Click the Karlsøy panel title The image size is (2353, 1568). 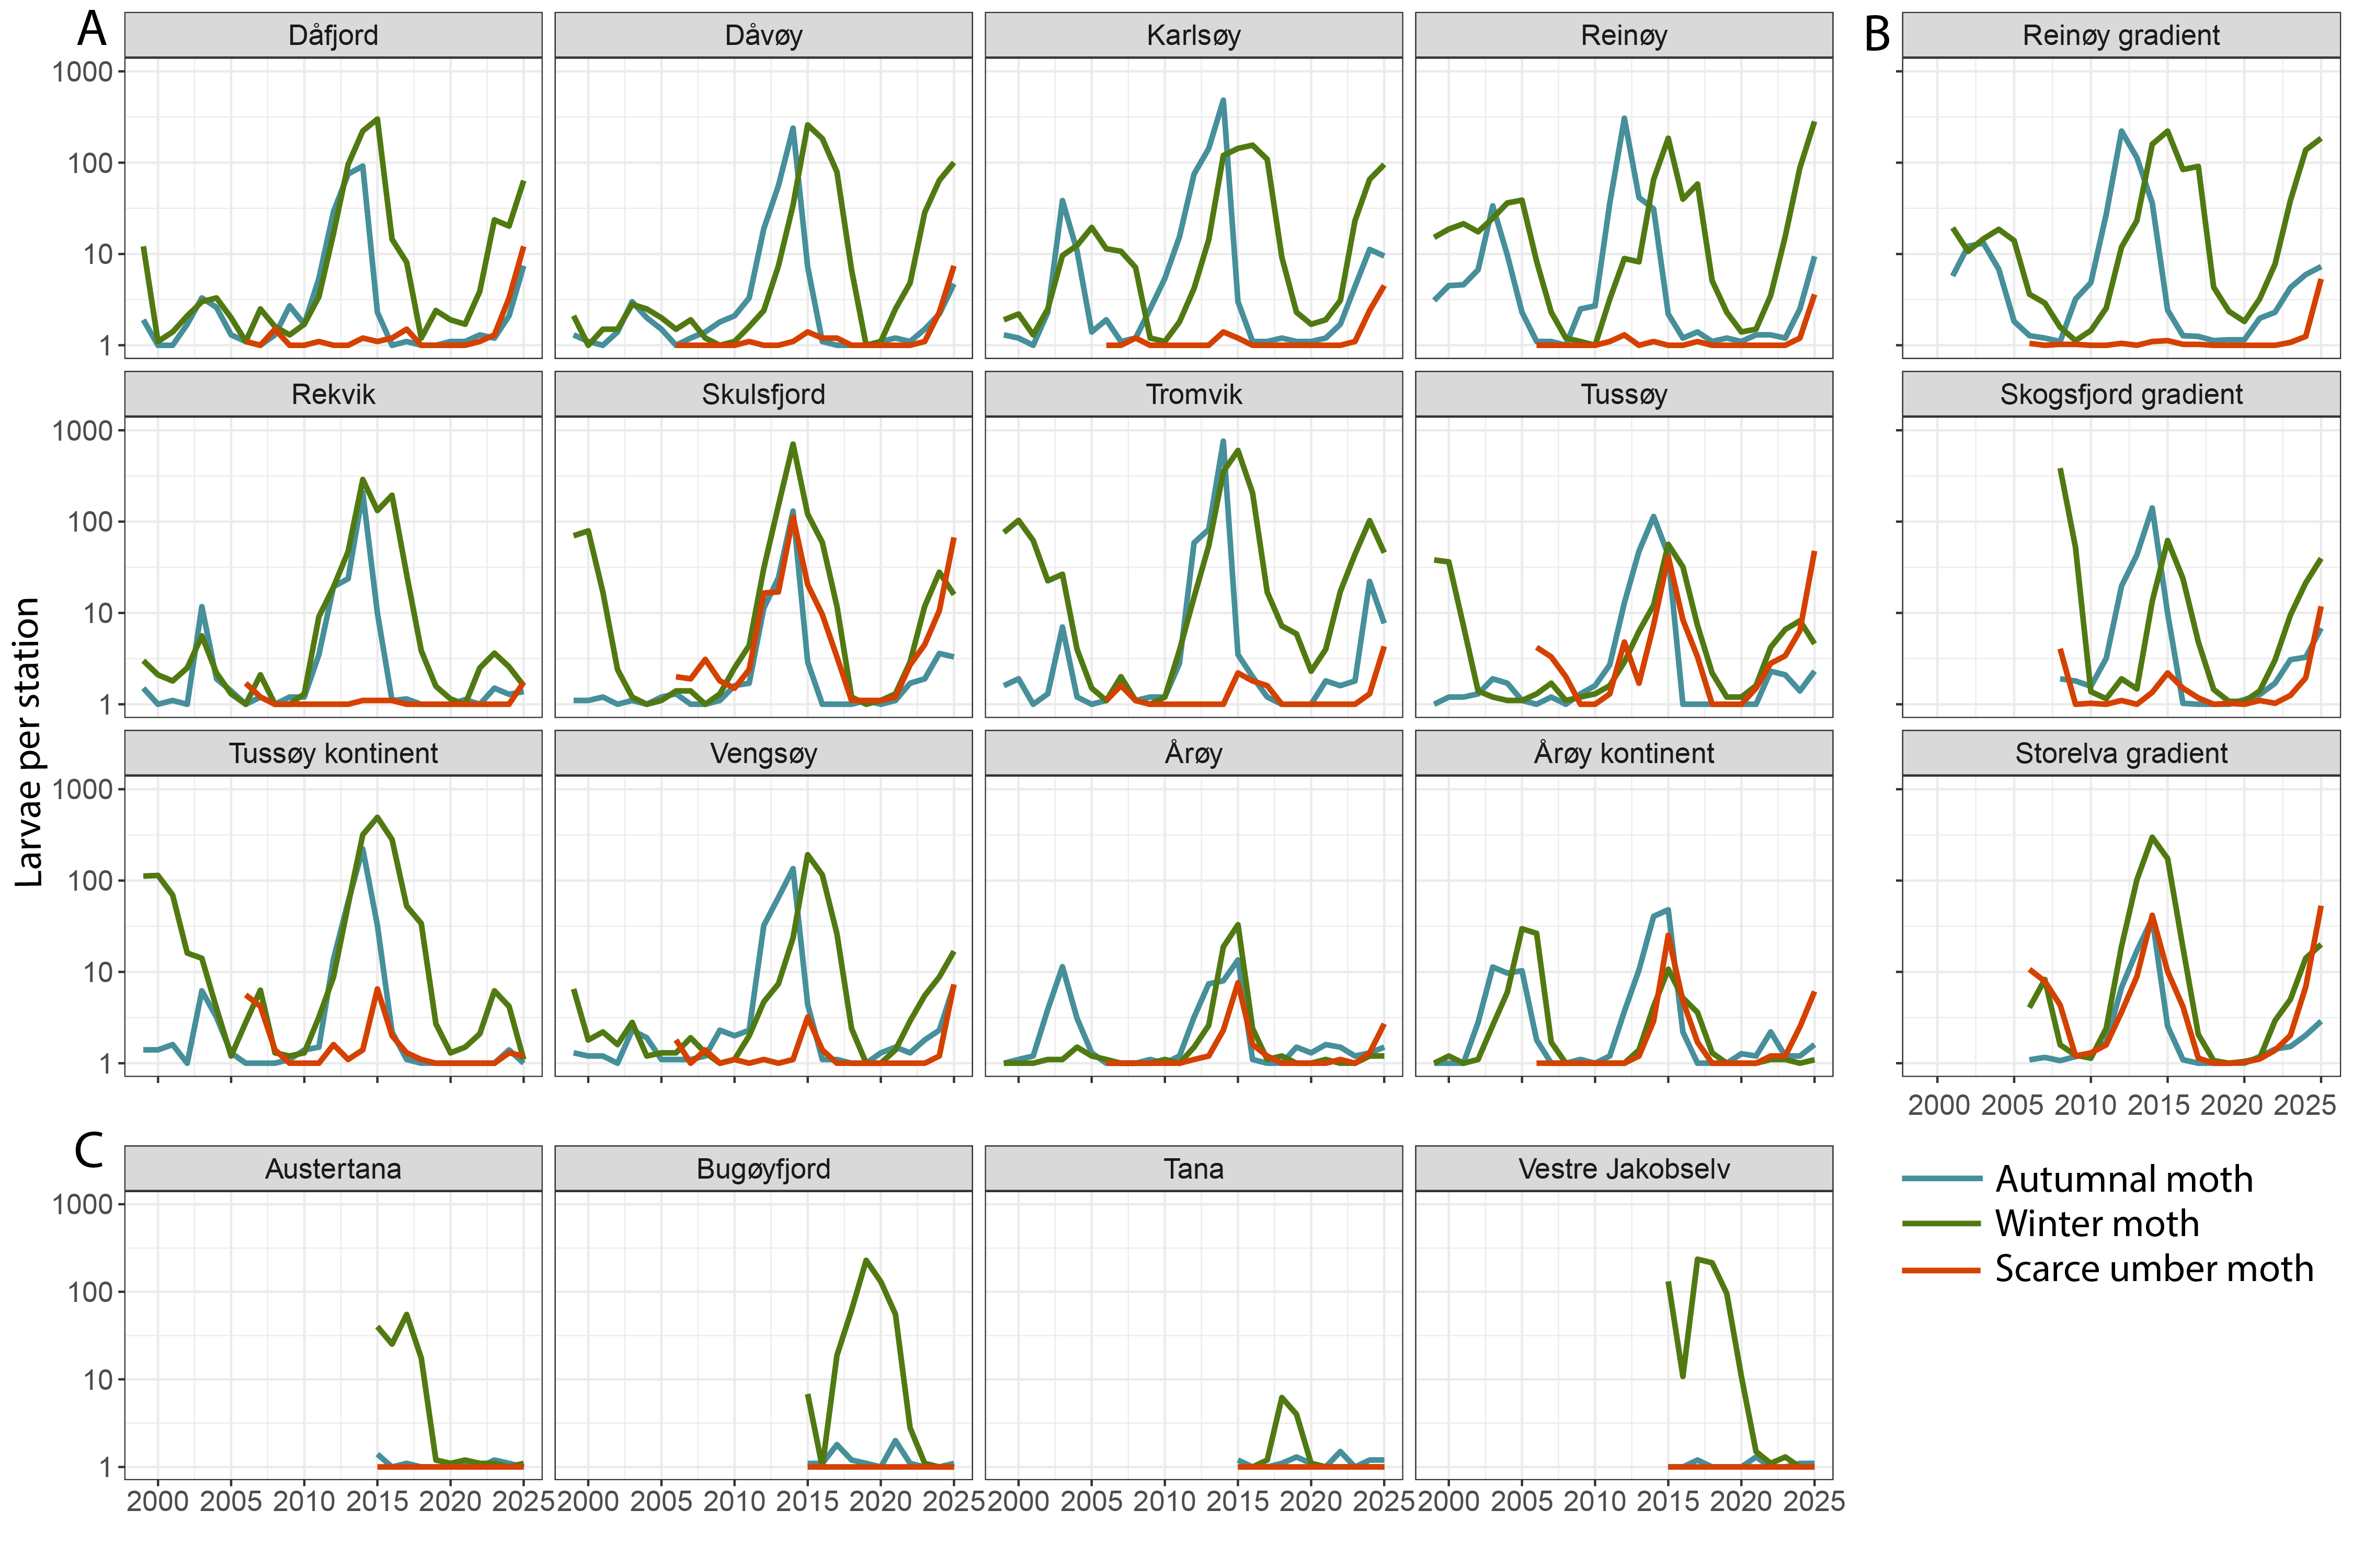pos(1194,35)
